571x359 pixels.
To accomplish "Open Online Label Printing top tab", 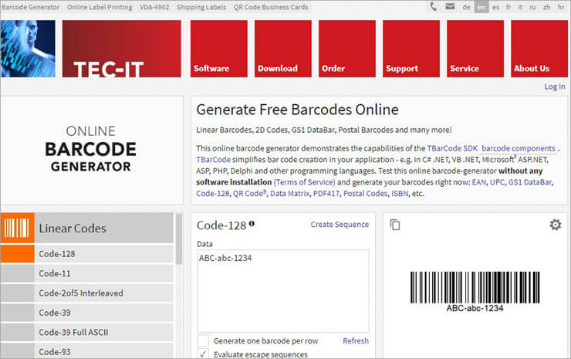I will coord(100,7).
